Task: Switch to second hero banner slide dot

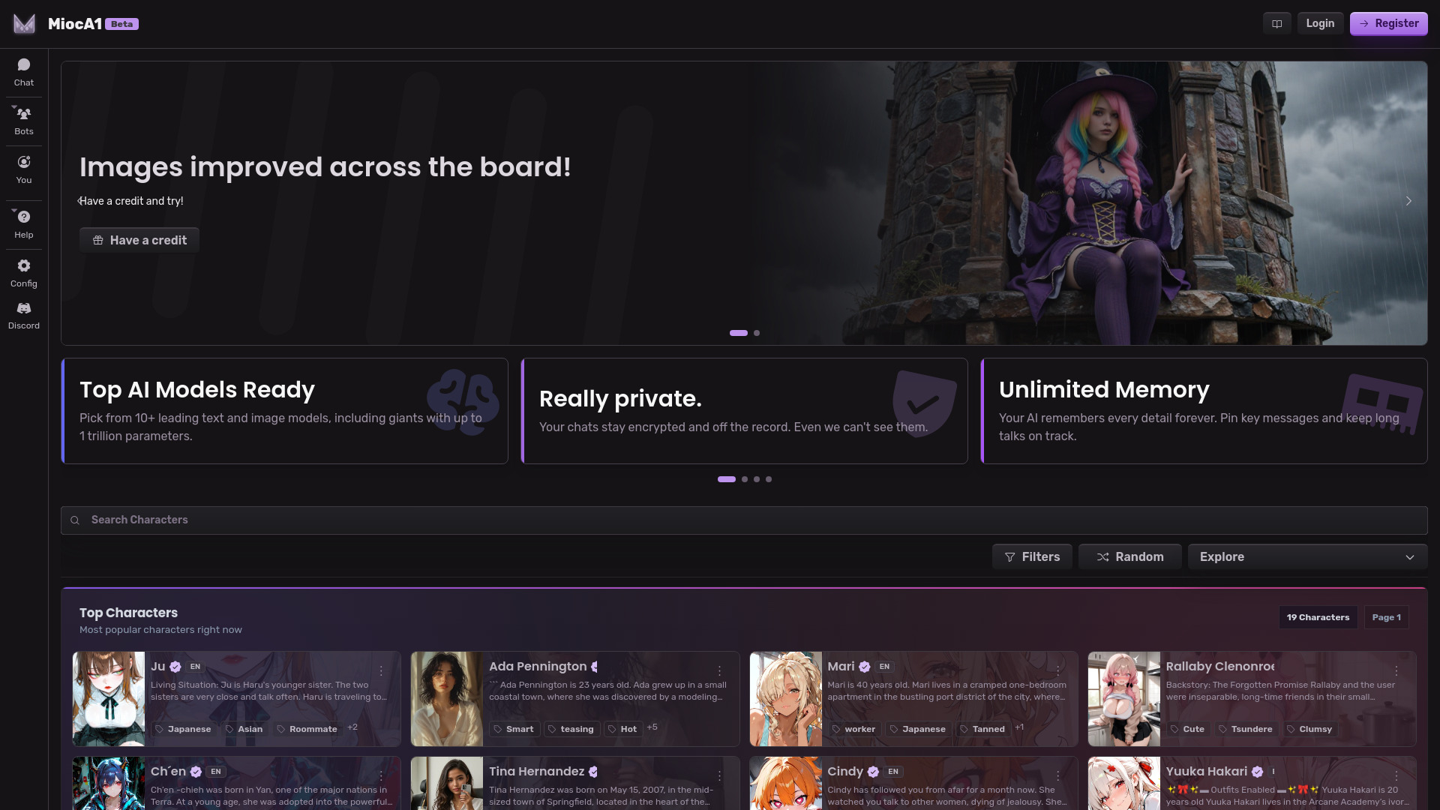Action: [x=757, y=333]
